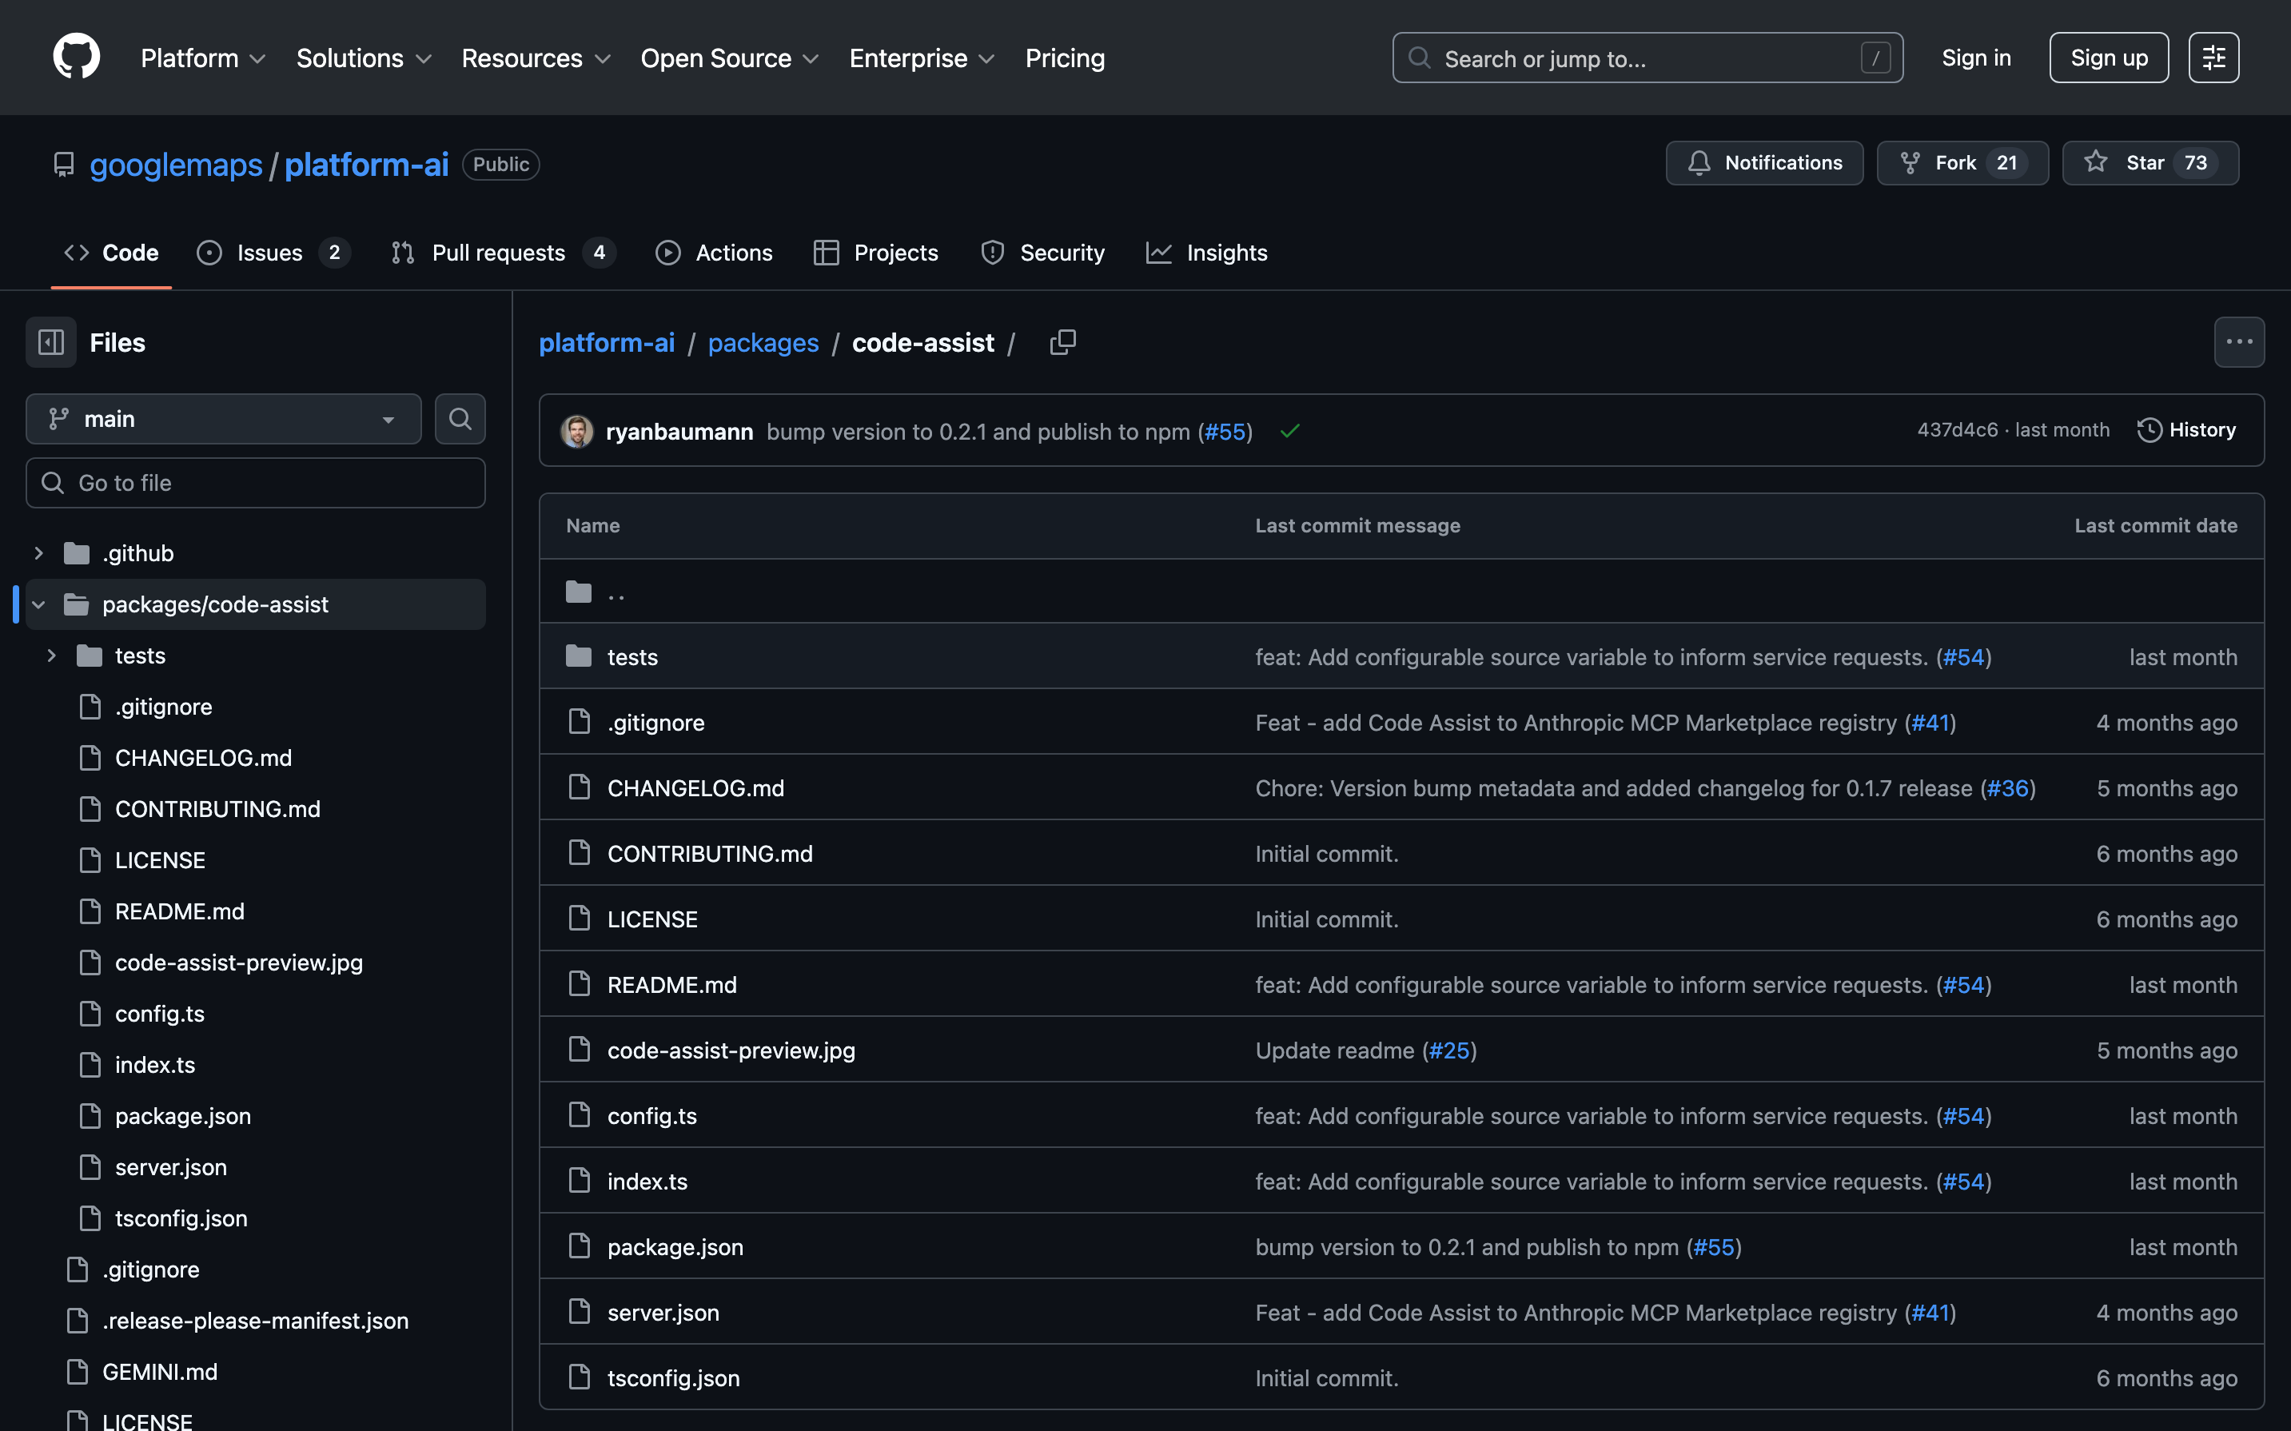
Task: Open the global navigation settings icon
Action: coord(2213,58)
